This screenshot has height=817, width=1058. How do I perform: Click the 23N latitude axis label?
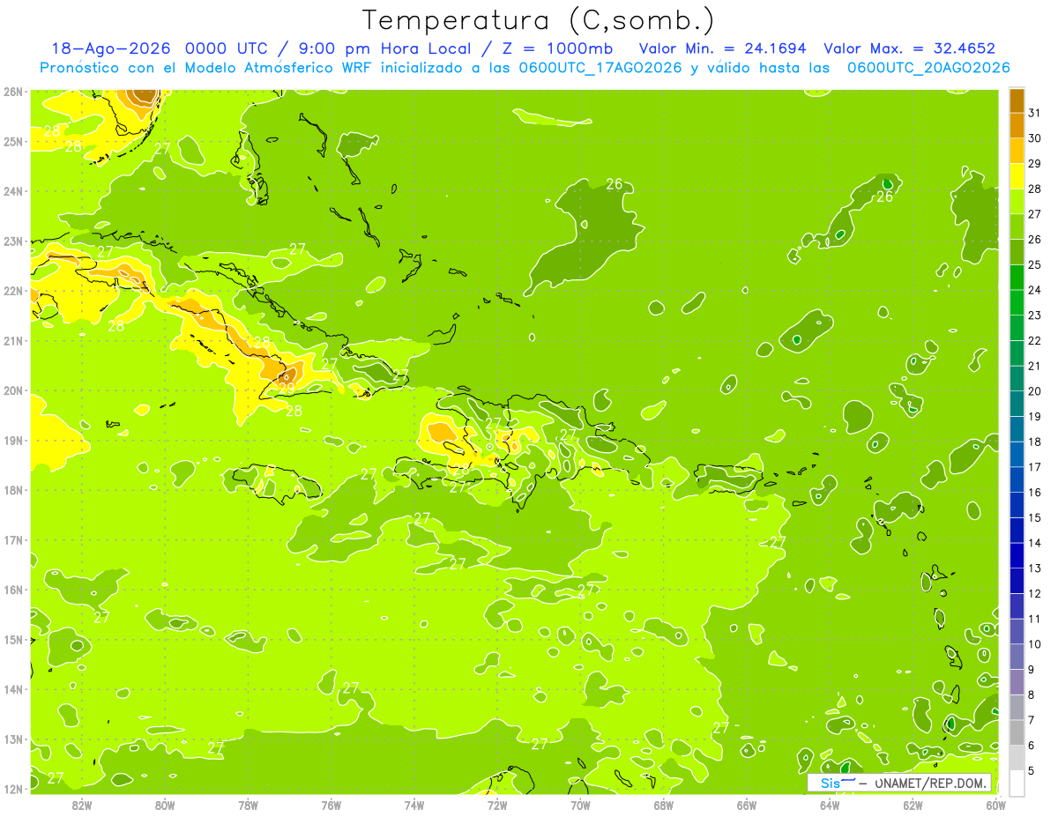[14, 241]
